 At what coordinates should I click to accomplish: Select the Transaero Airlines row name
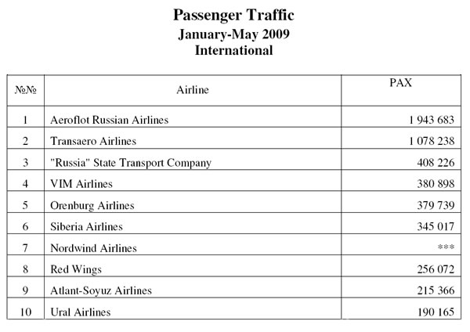click(93, 141)
